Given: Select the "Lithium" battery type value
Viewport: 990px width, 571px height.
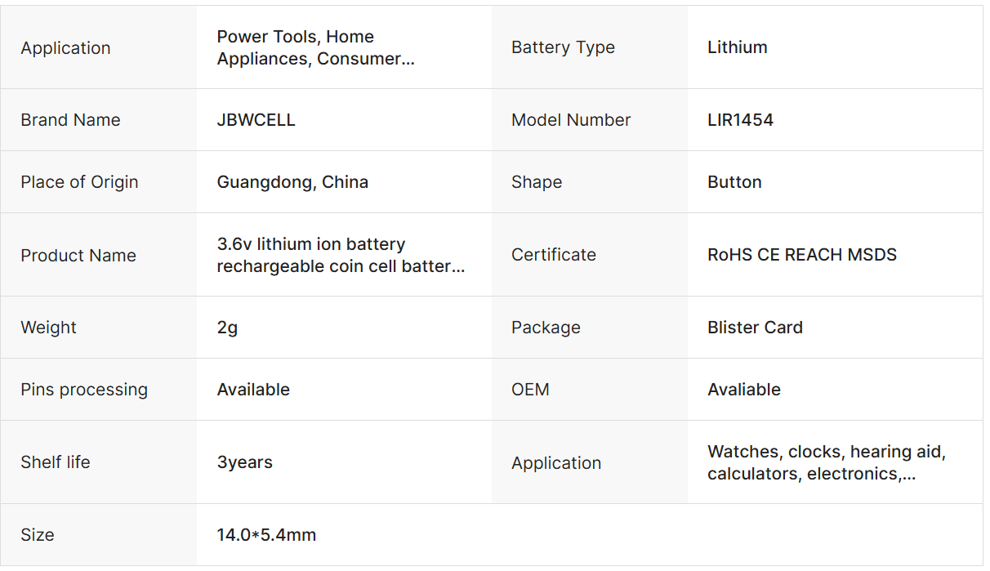Looking at the screenshot, I should [737, 47].
